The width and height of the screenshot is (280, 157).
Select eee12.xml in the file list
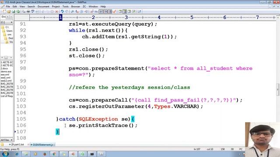[x=6, y=81]
